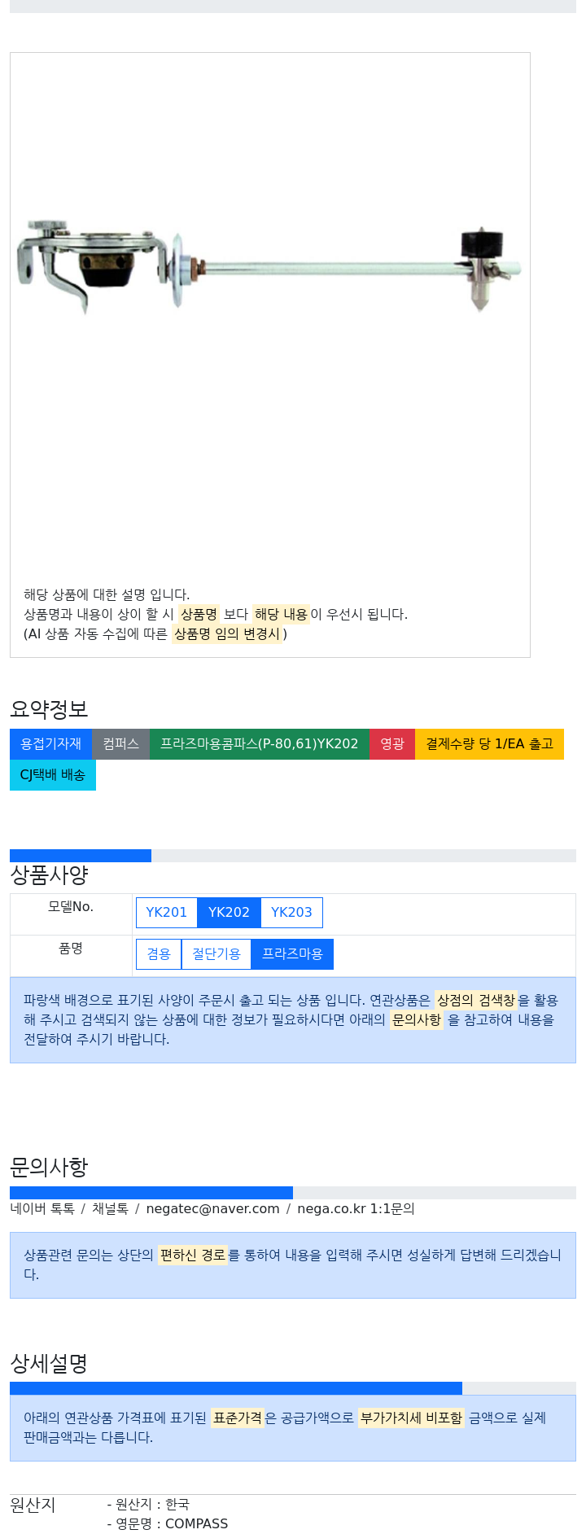Image resolution: width=586 pixels, height=1534 pixels.
Task: Pick the YK203 model button
Action: 291,912
